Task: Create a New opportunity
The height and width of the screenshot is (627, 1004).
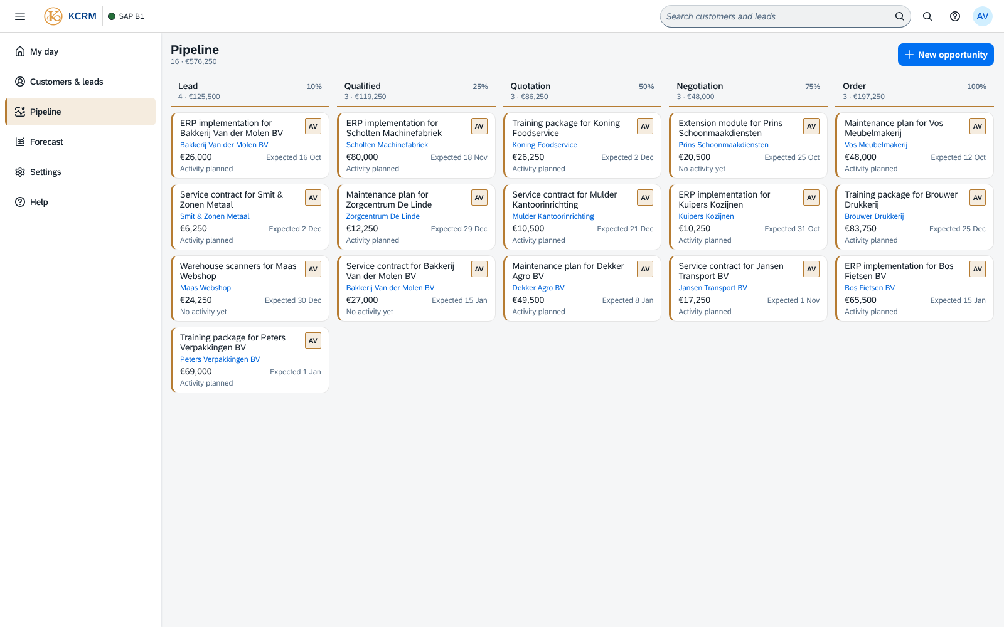Action: [x=946, y=55]
